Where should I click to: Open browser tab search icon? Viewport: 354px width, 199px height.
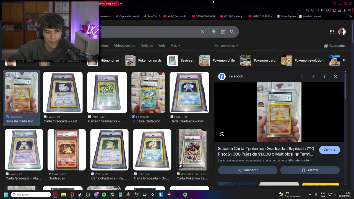click(x=334, y=3)
